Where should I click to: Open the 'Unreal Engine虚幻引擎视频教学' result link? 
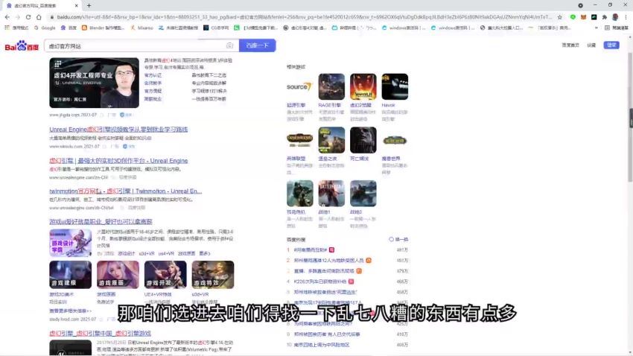(118, 129)
